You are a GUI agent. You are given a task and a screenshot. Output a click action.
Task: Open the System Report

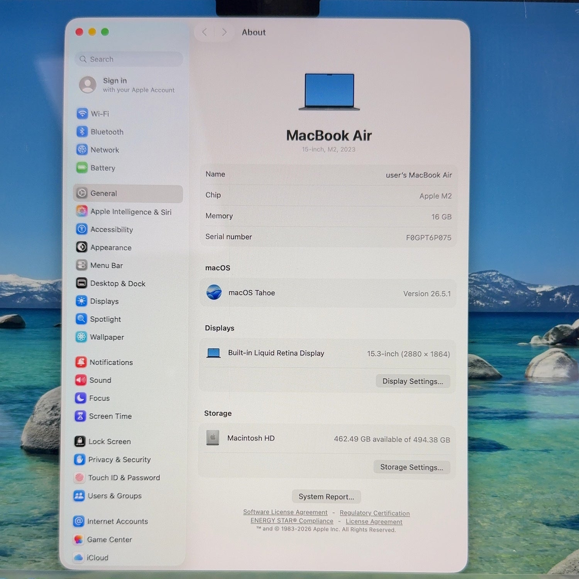pyautogui.click(x=326, y=497)
